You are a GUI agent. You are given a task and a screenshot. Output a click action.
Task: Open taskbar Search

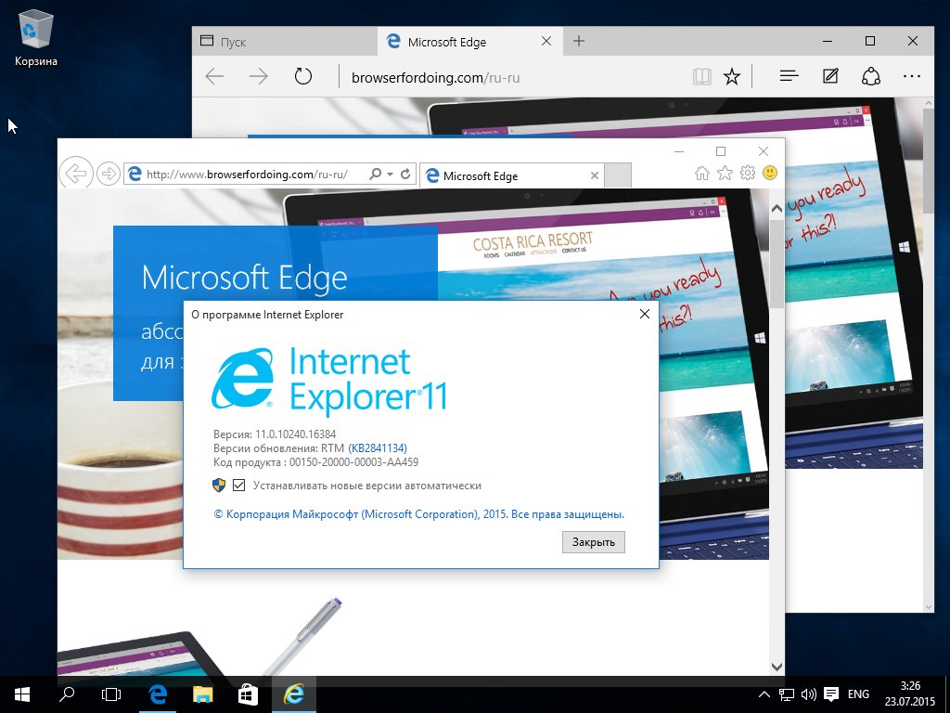[x=67, y=694]
